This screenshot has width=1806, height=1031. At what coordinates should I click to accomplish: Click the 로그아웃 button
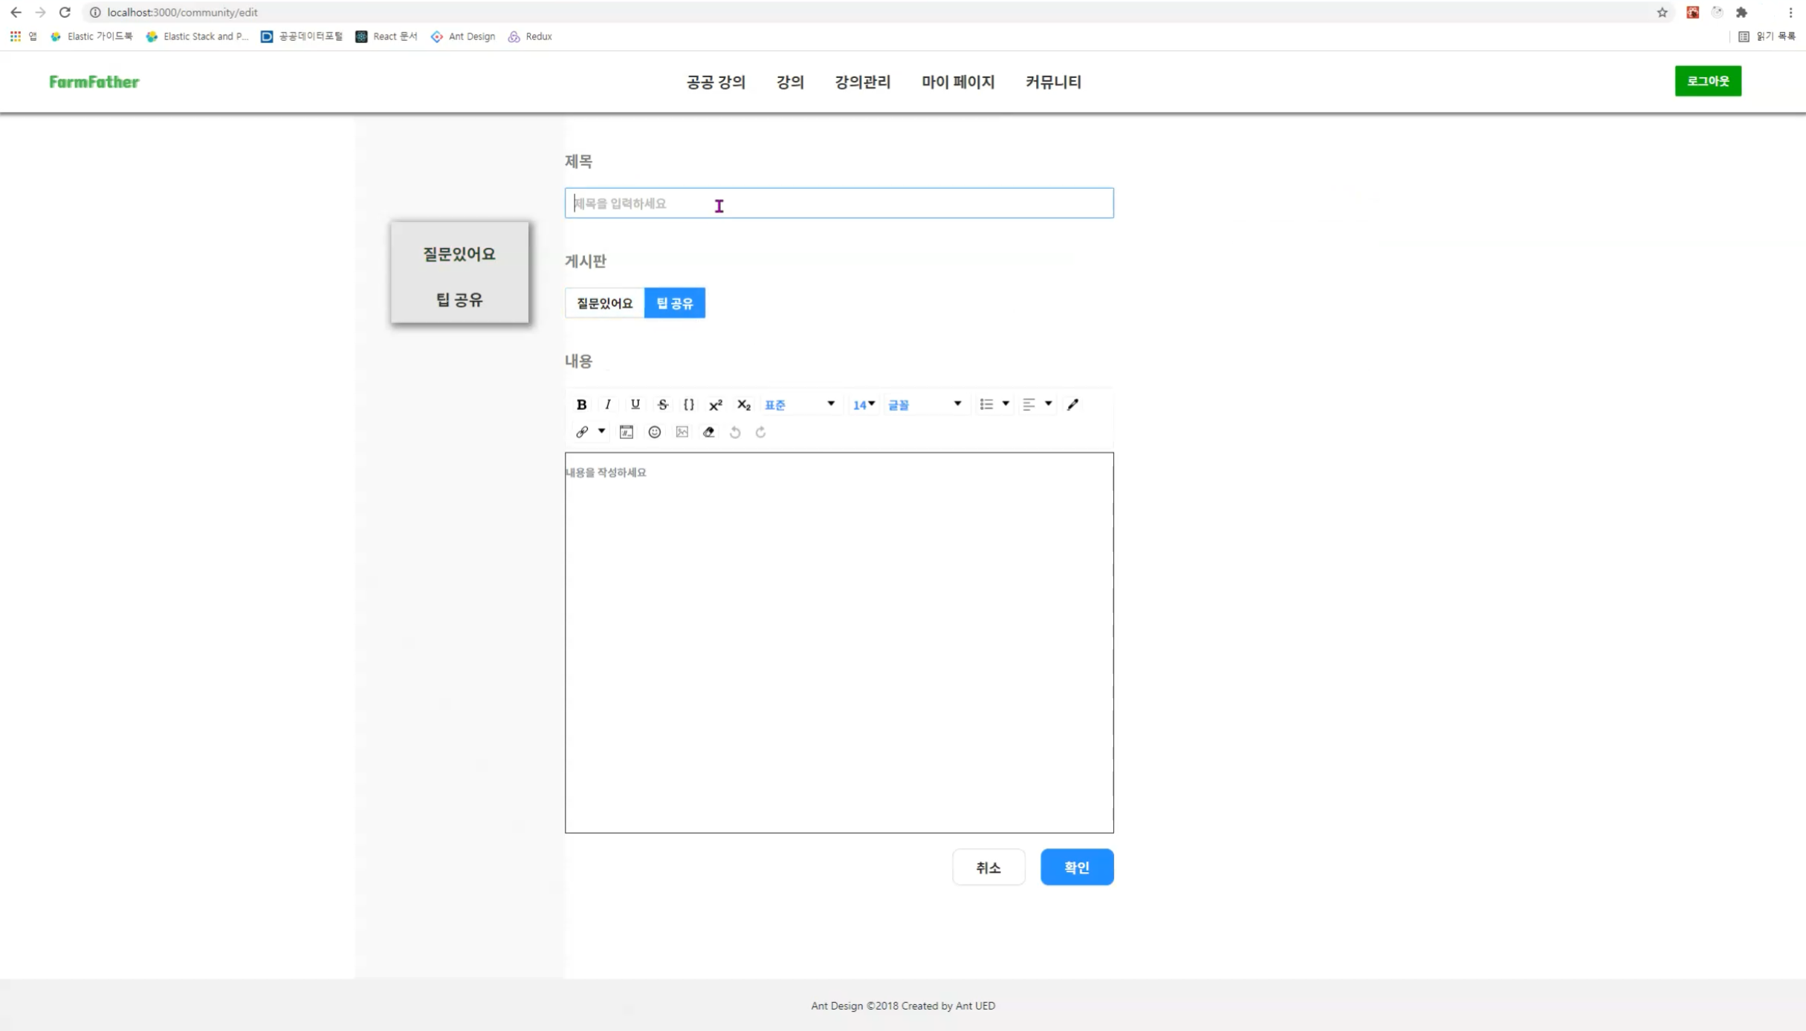(x=1707, y=81)
